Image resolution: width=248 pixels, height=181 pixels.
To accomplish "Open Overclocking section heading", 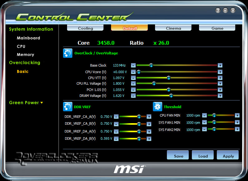I will (x=25, y=63).
